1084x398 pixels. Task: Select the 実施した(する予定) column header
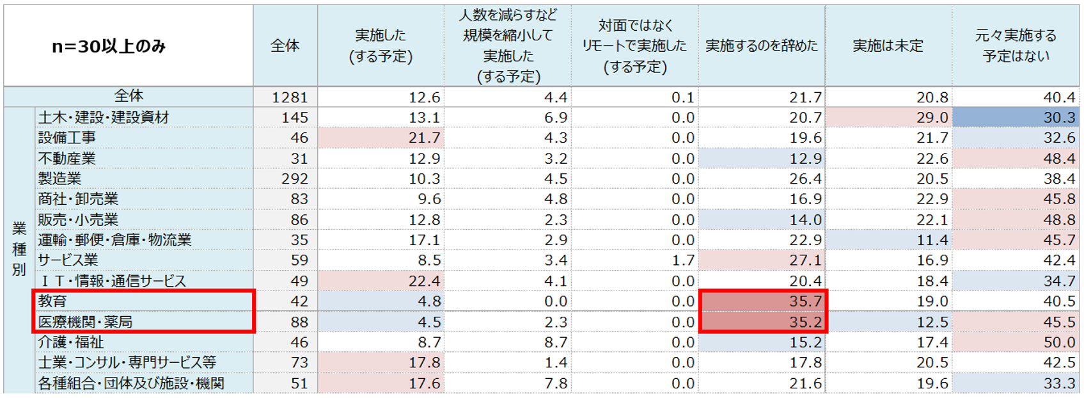[381, 45]
